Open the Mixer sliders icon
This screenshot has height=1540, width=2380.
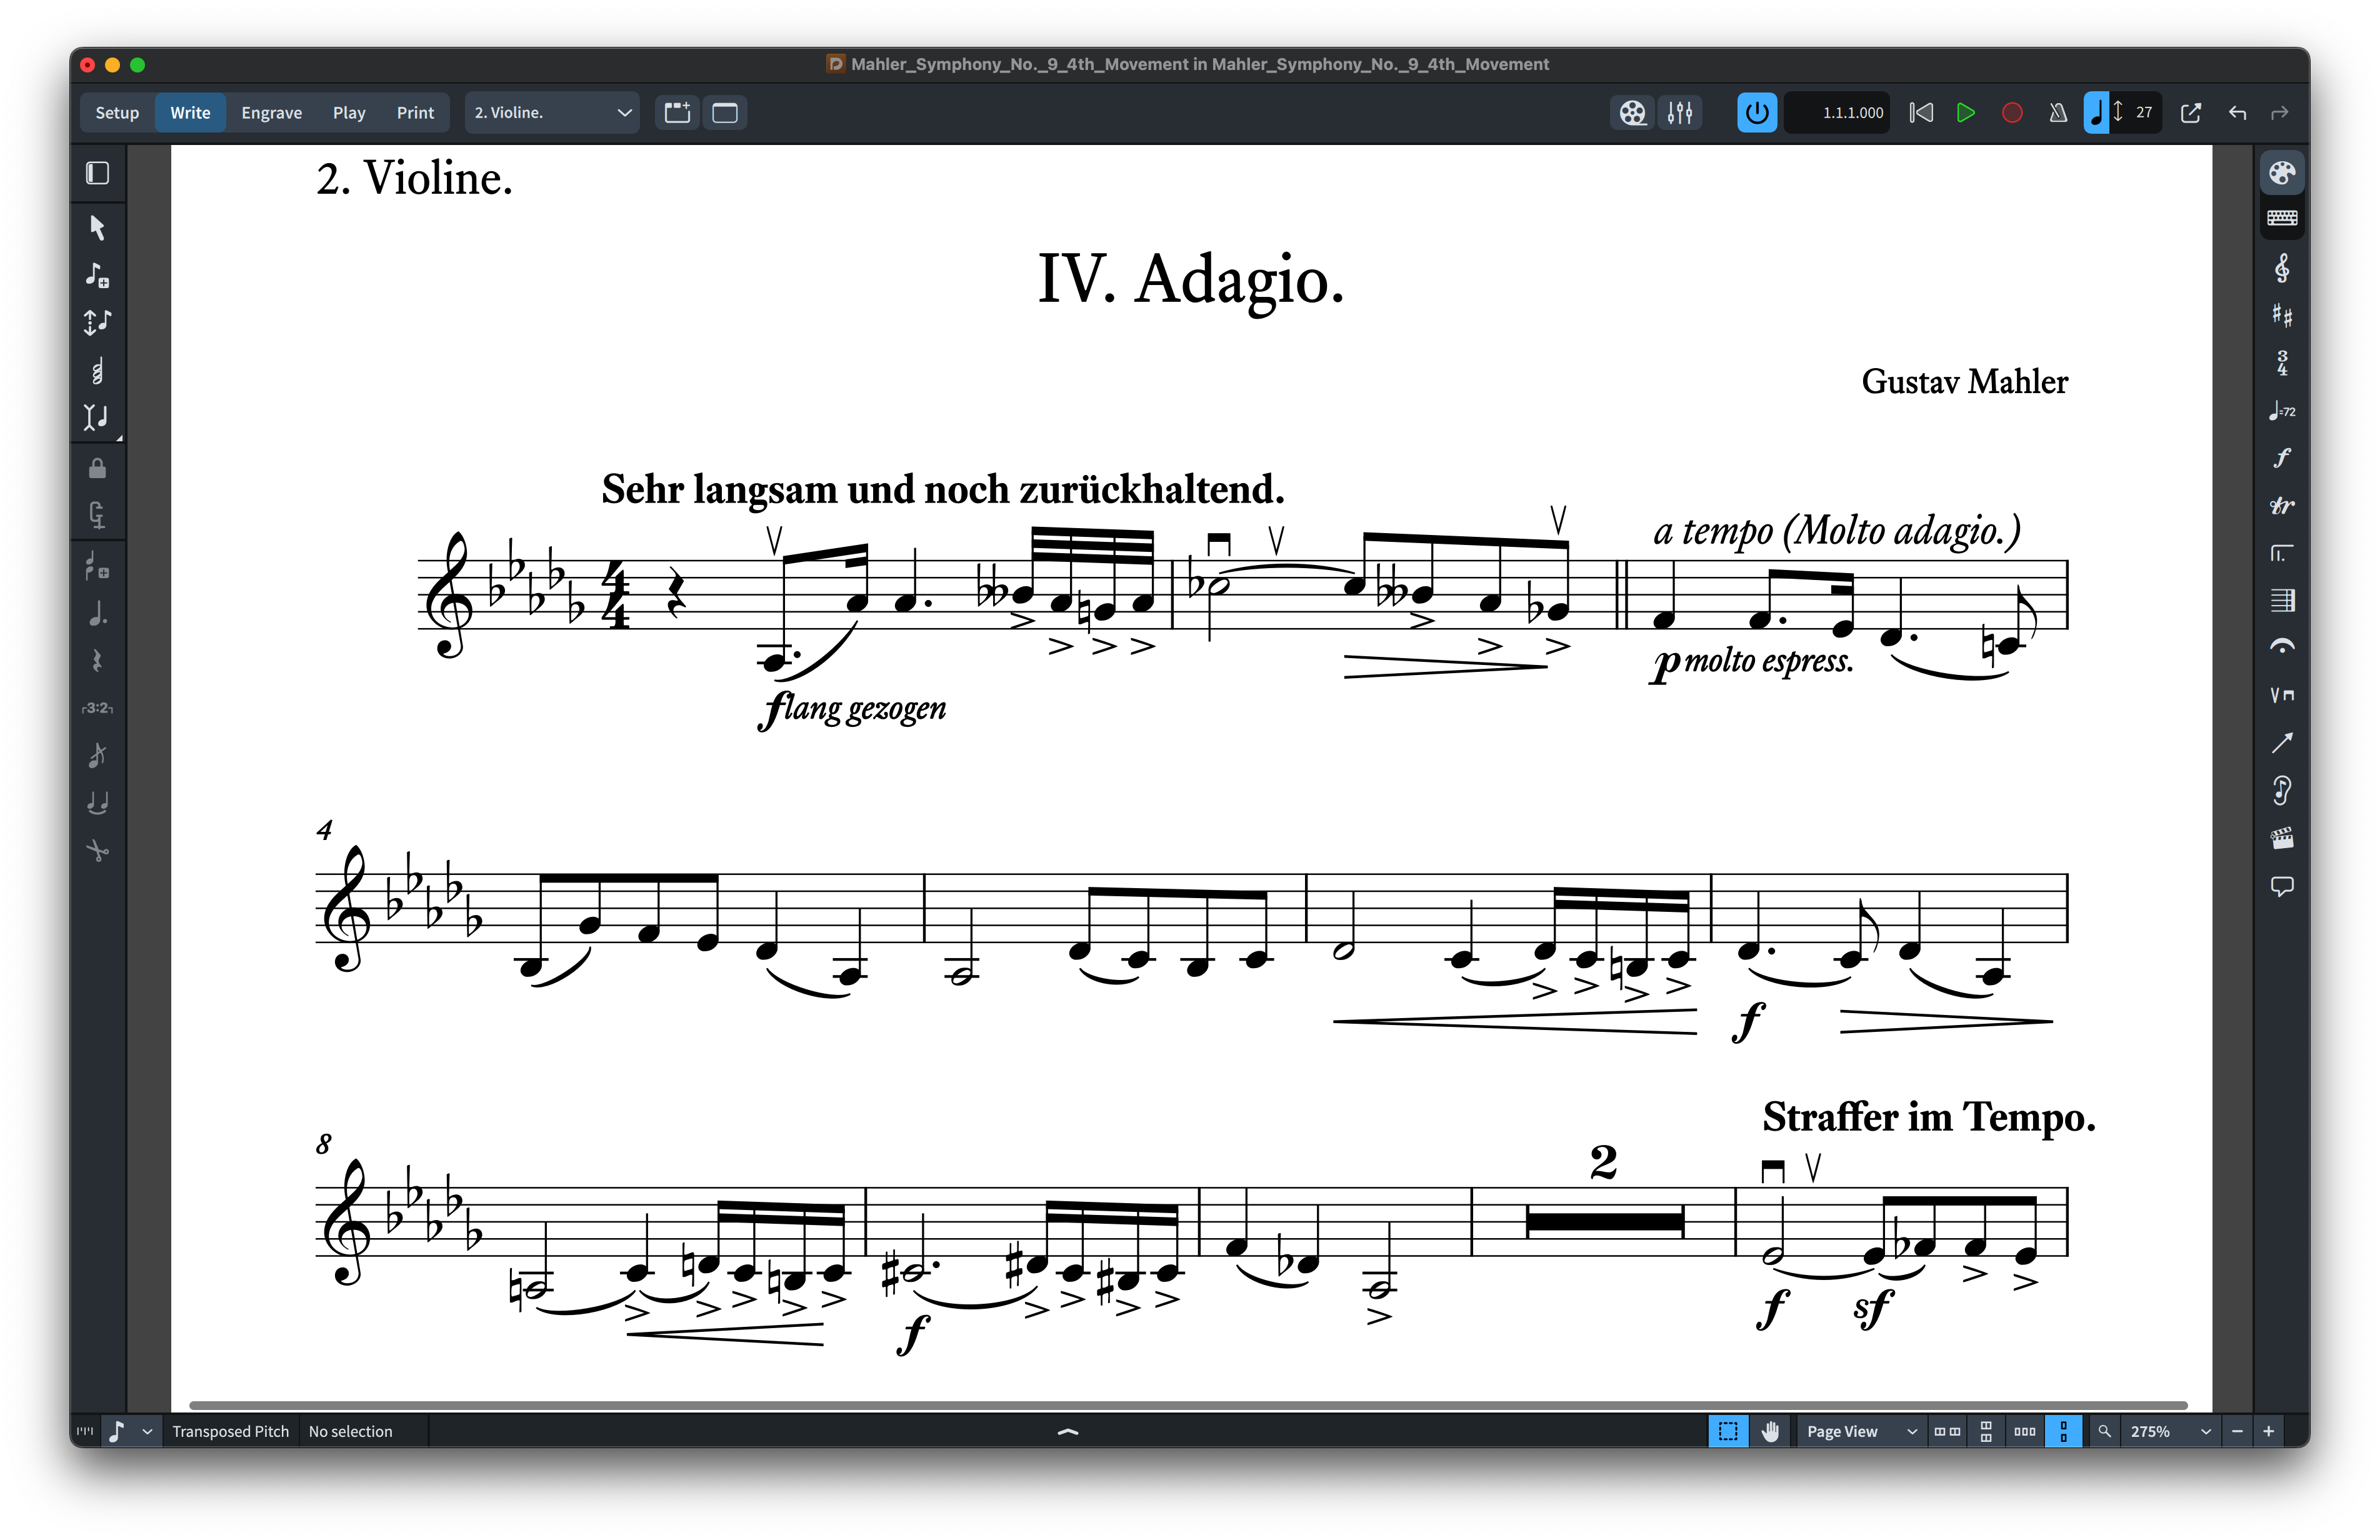coord(1680,113)
